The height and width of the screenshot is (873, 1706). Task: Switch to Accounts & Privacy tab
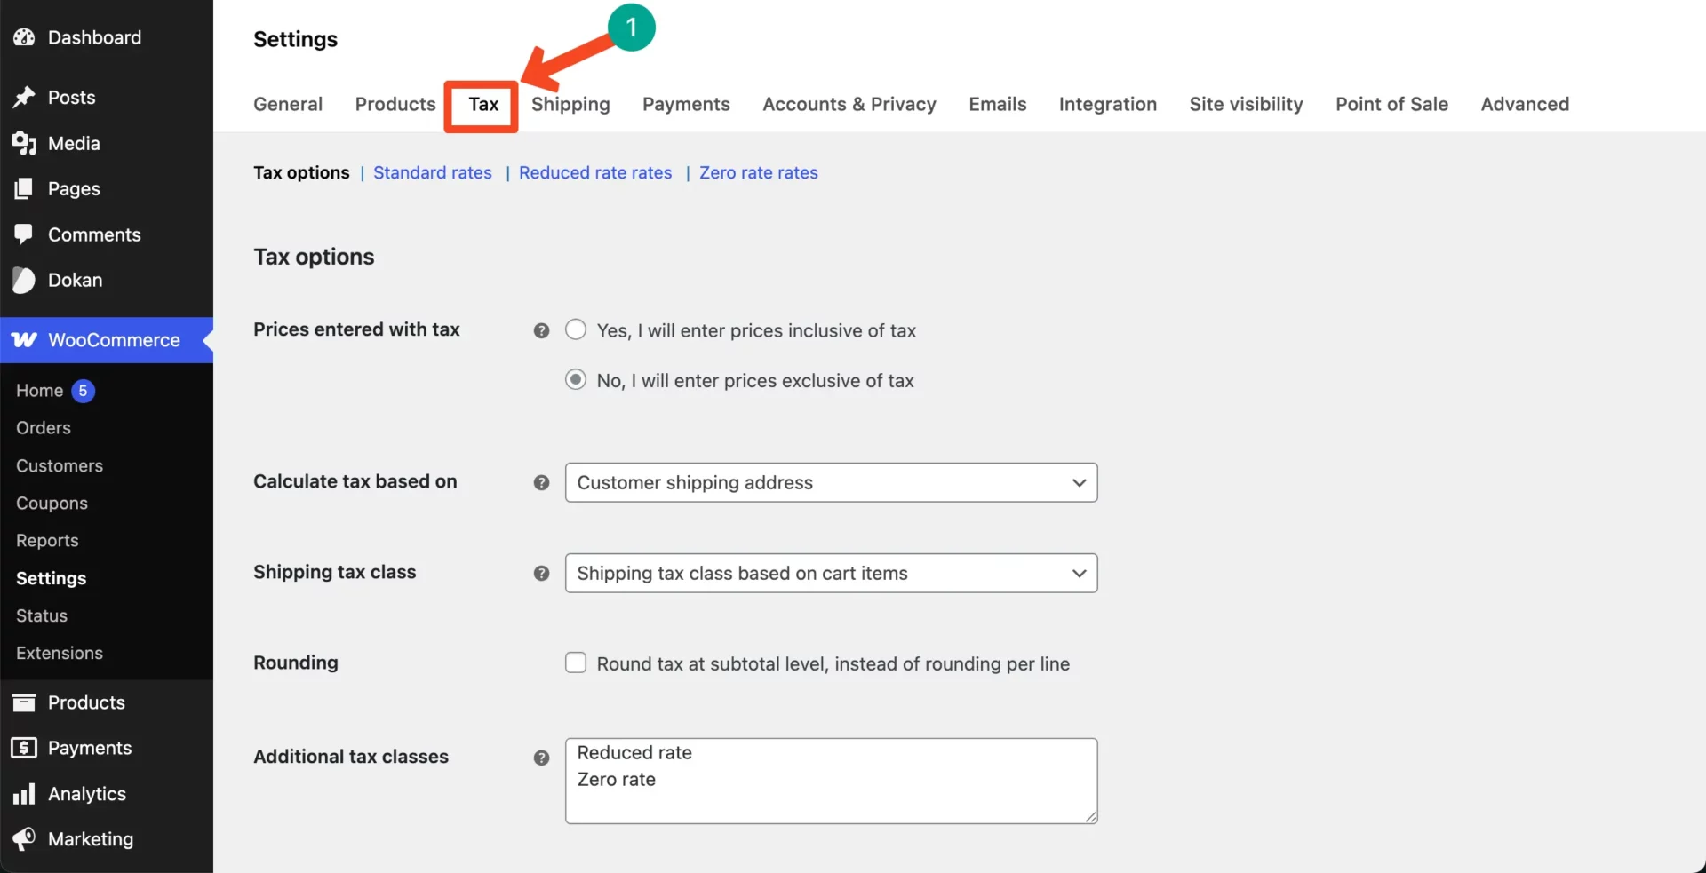click(x=849, y=105)
